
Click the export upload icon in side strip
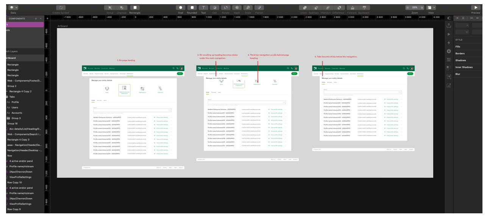click(449, 25)
